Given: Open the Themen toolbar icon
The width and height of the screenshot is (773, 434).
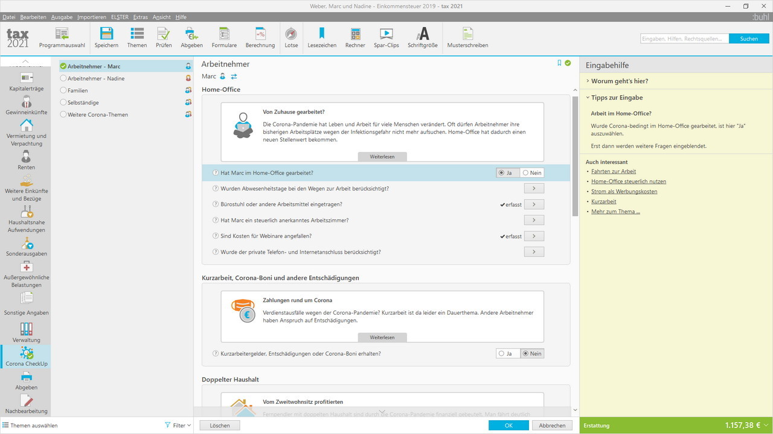Looking at the screenshot, I should (x=137, y=37).
